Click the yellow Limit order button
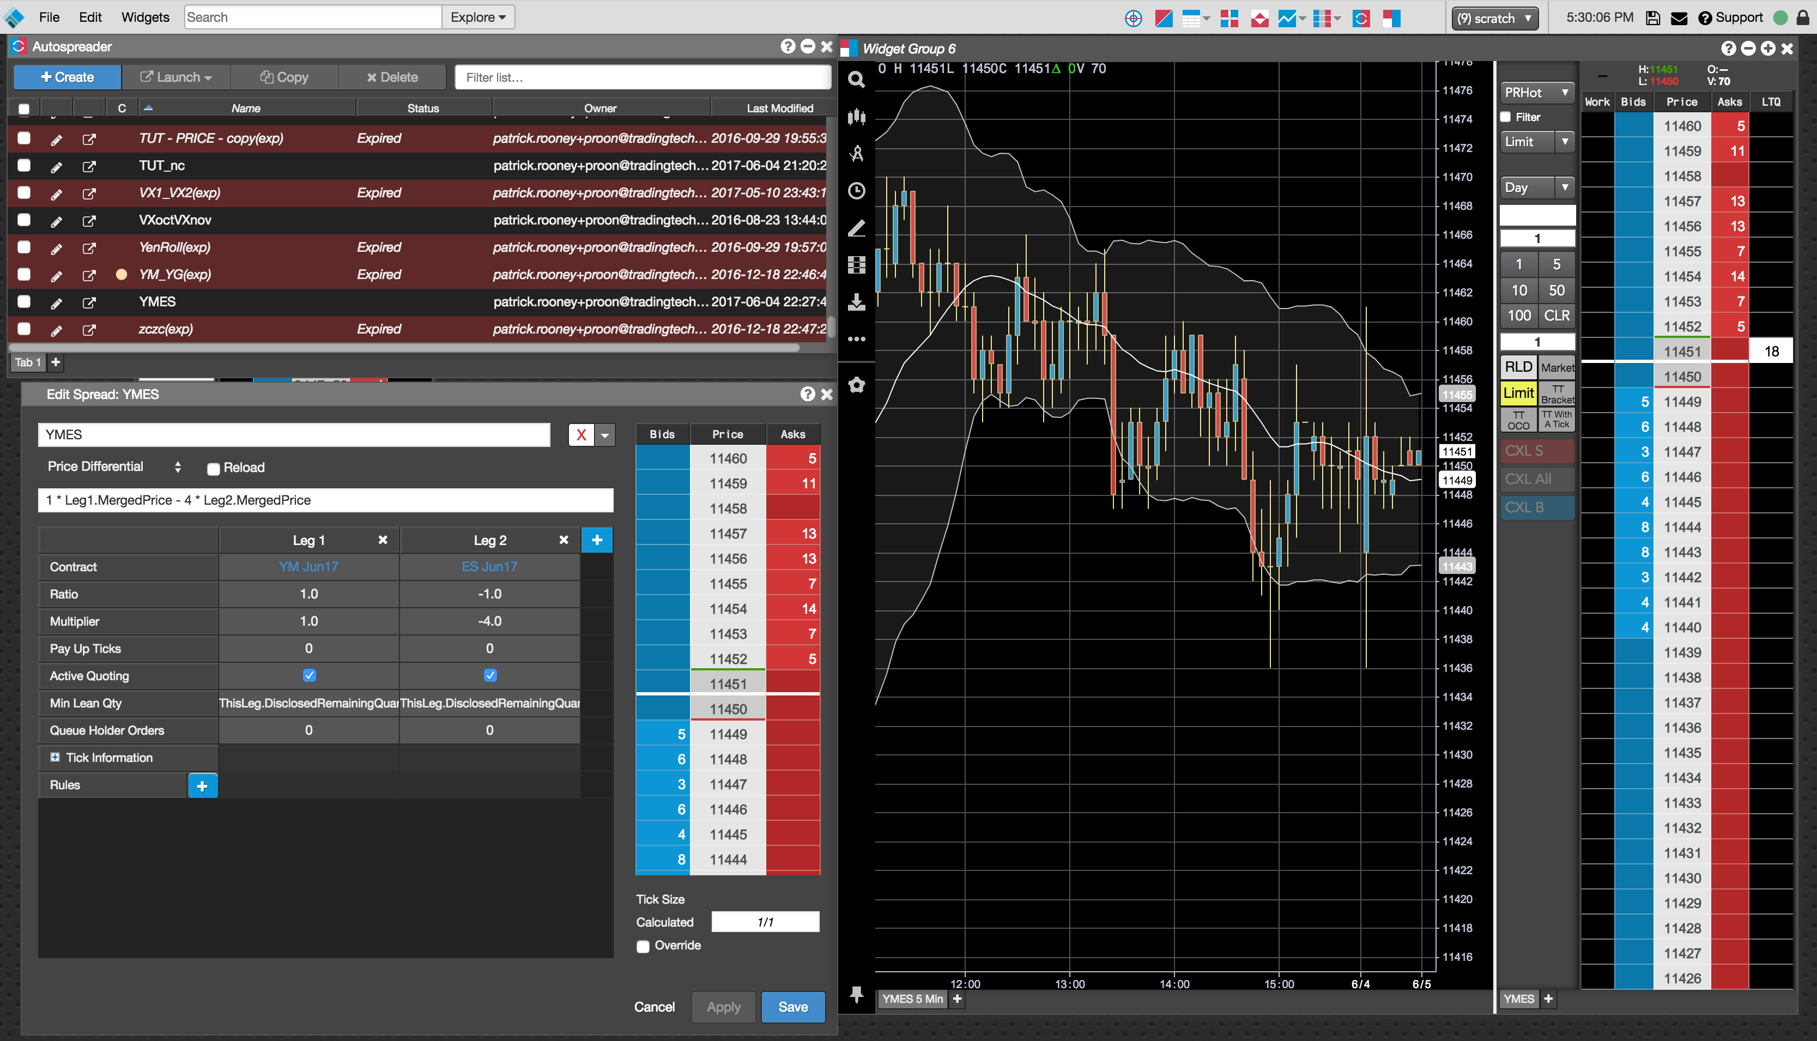This screenshot has width=1817, height=1041. 1518,392
